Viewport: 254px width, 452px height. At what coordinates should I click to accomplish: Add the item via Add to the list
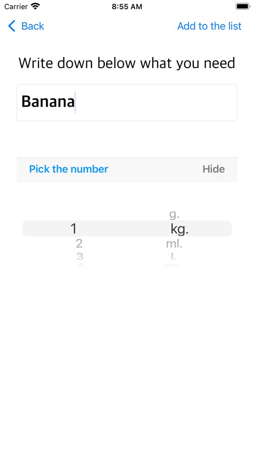pyautogui.click(x=209, y=26)
